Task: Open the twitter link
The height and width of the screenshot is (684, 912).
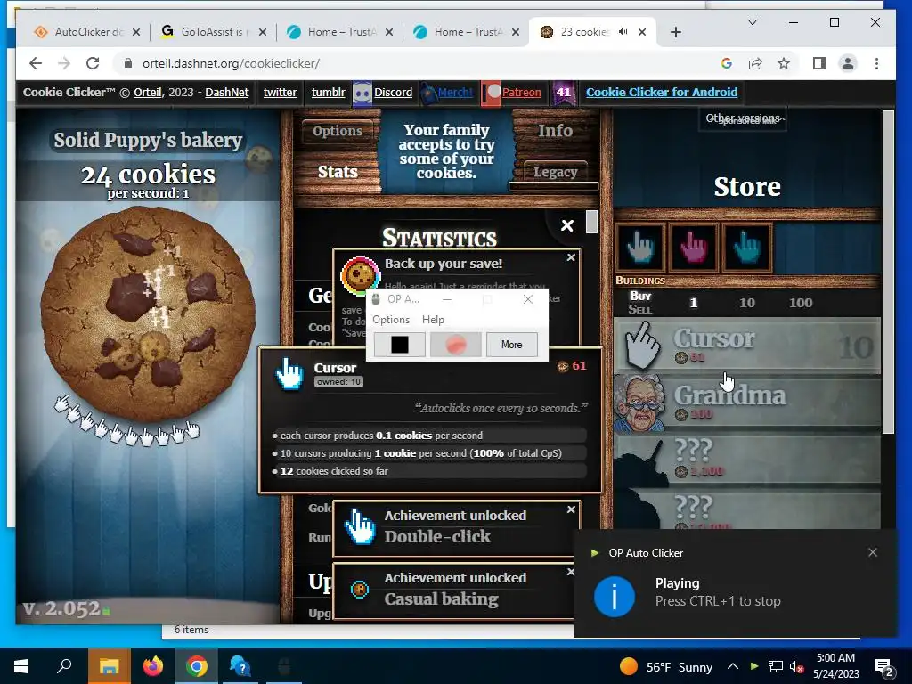Action: click(280, 92)
